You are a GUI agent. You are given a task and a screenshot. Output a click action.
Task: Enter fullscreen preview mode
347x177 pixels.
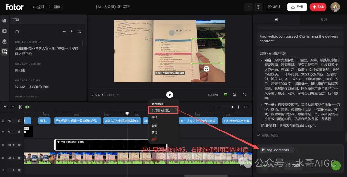pos(244,95)
